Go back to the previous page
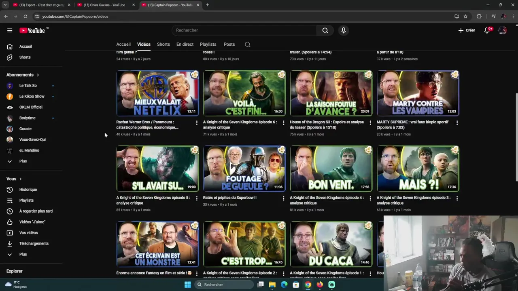518x291 pixels. [x=6, y=17]
